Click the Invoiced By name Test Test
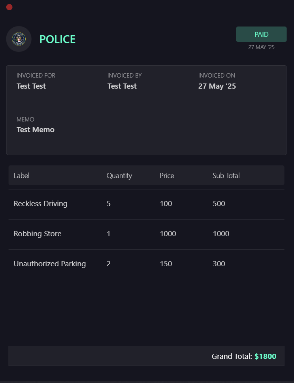Screen dimensions: 294x383 click(x=122, y=86)
